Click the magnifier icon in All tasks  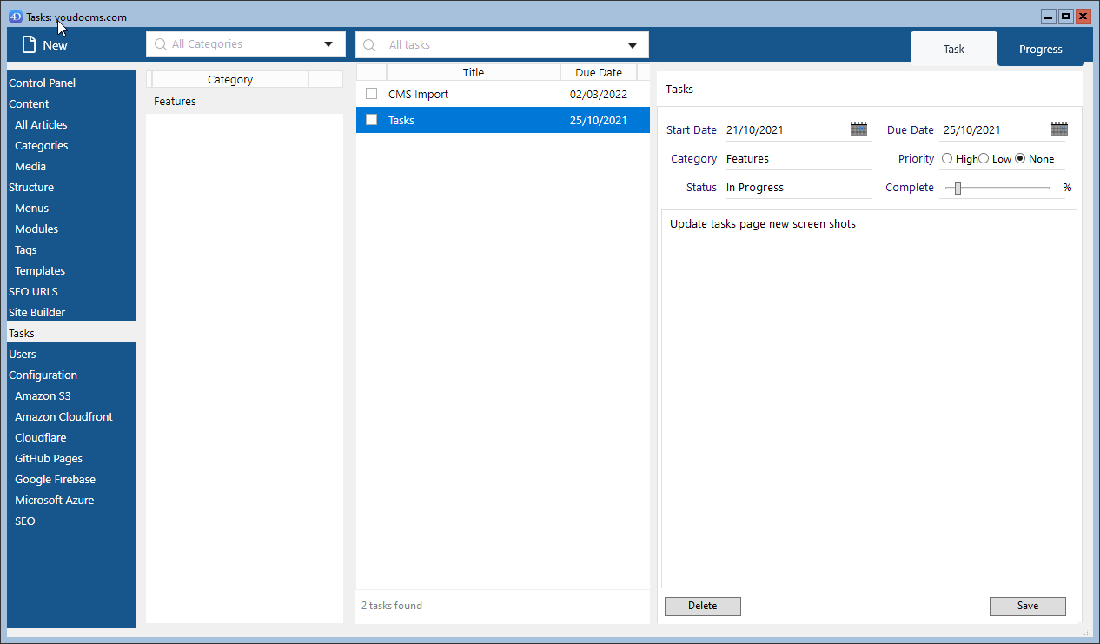(x=369, y=45)
